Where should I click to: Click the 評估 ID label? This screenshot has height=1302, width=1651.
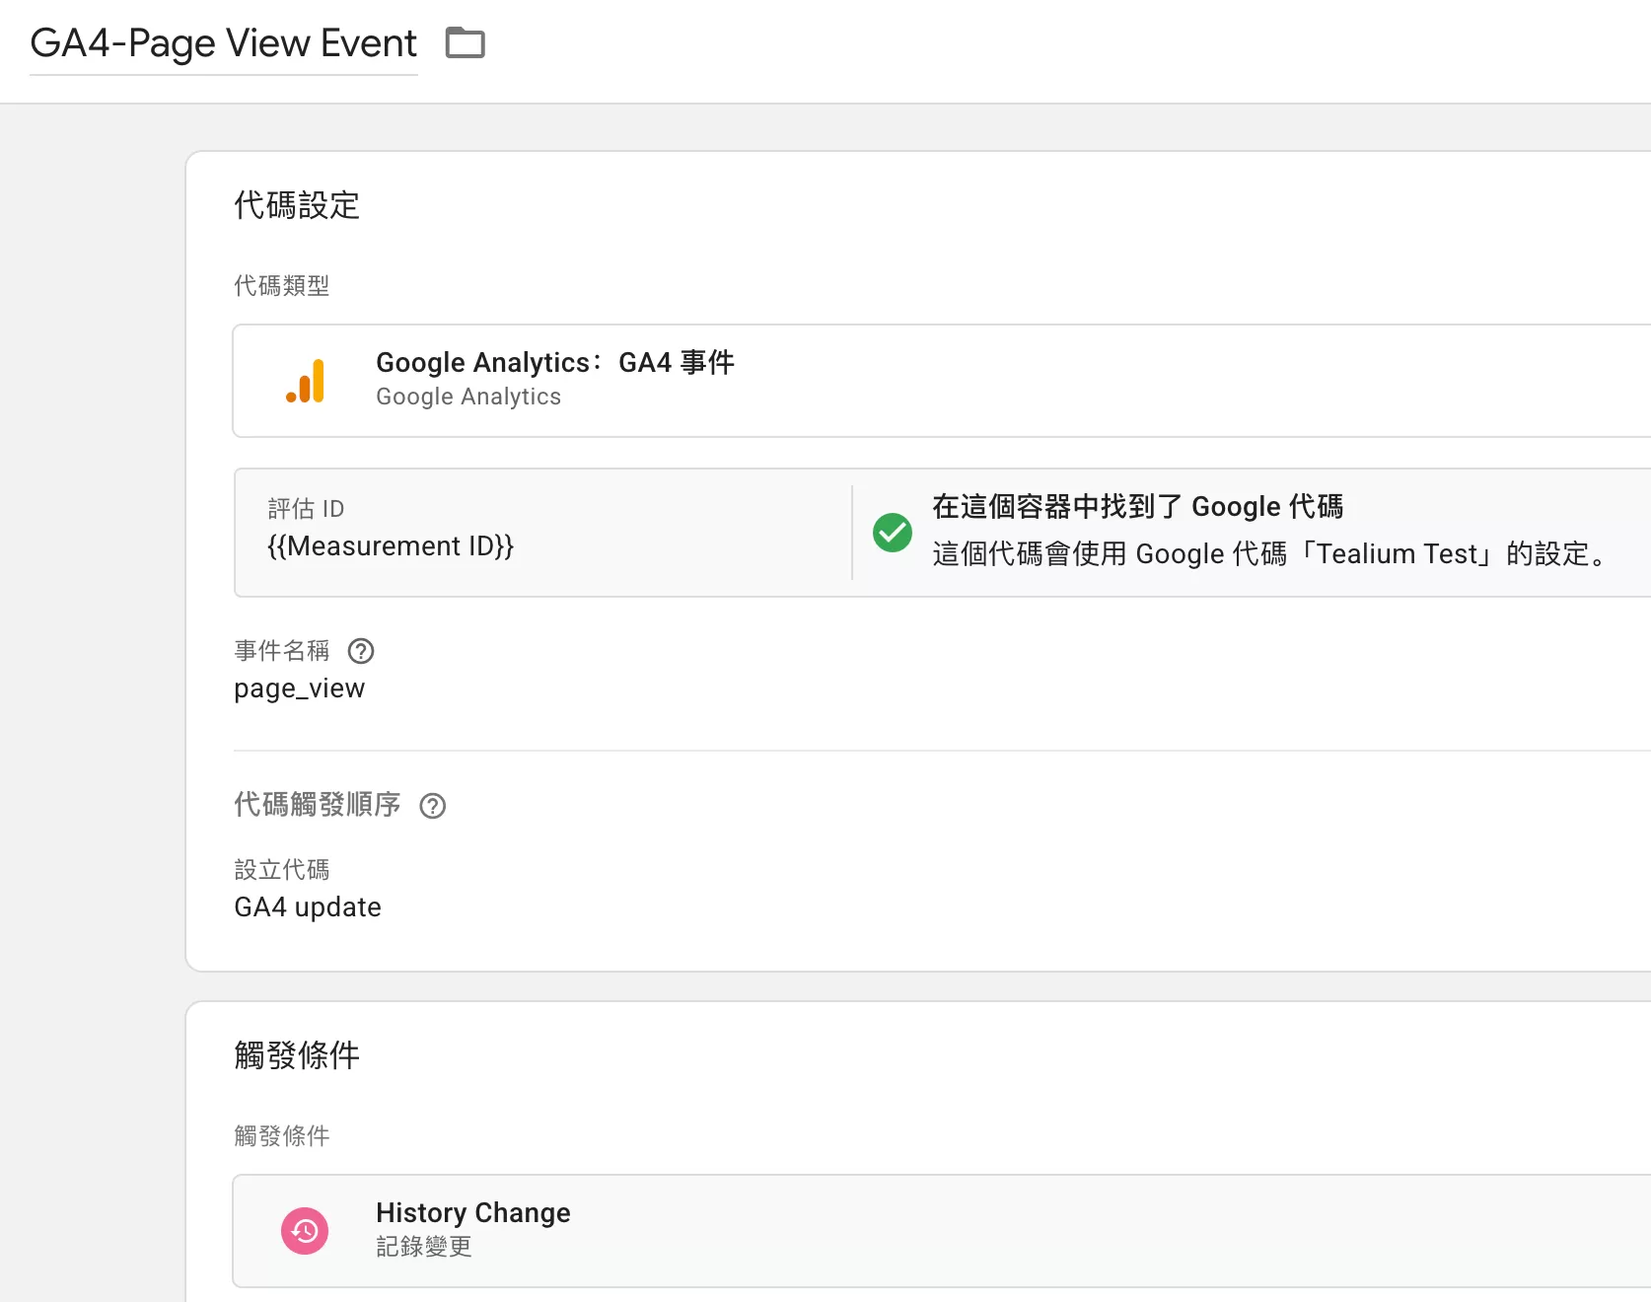click(306, 509)
